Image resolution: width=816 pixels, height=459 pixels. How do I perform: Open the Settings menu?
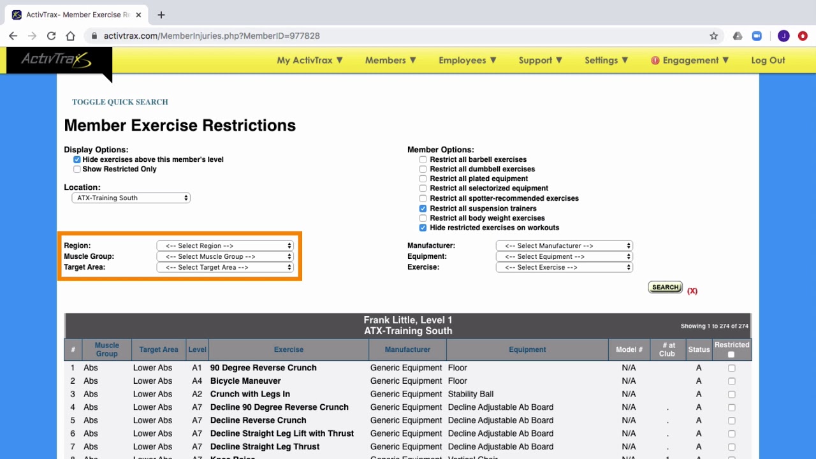click(x=607, y=60)
